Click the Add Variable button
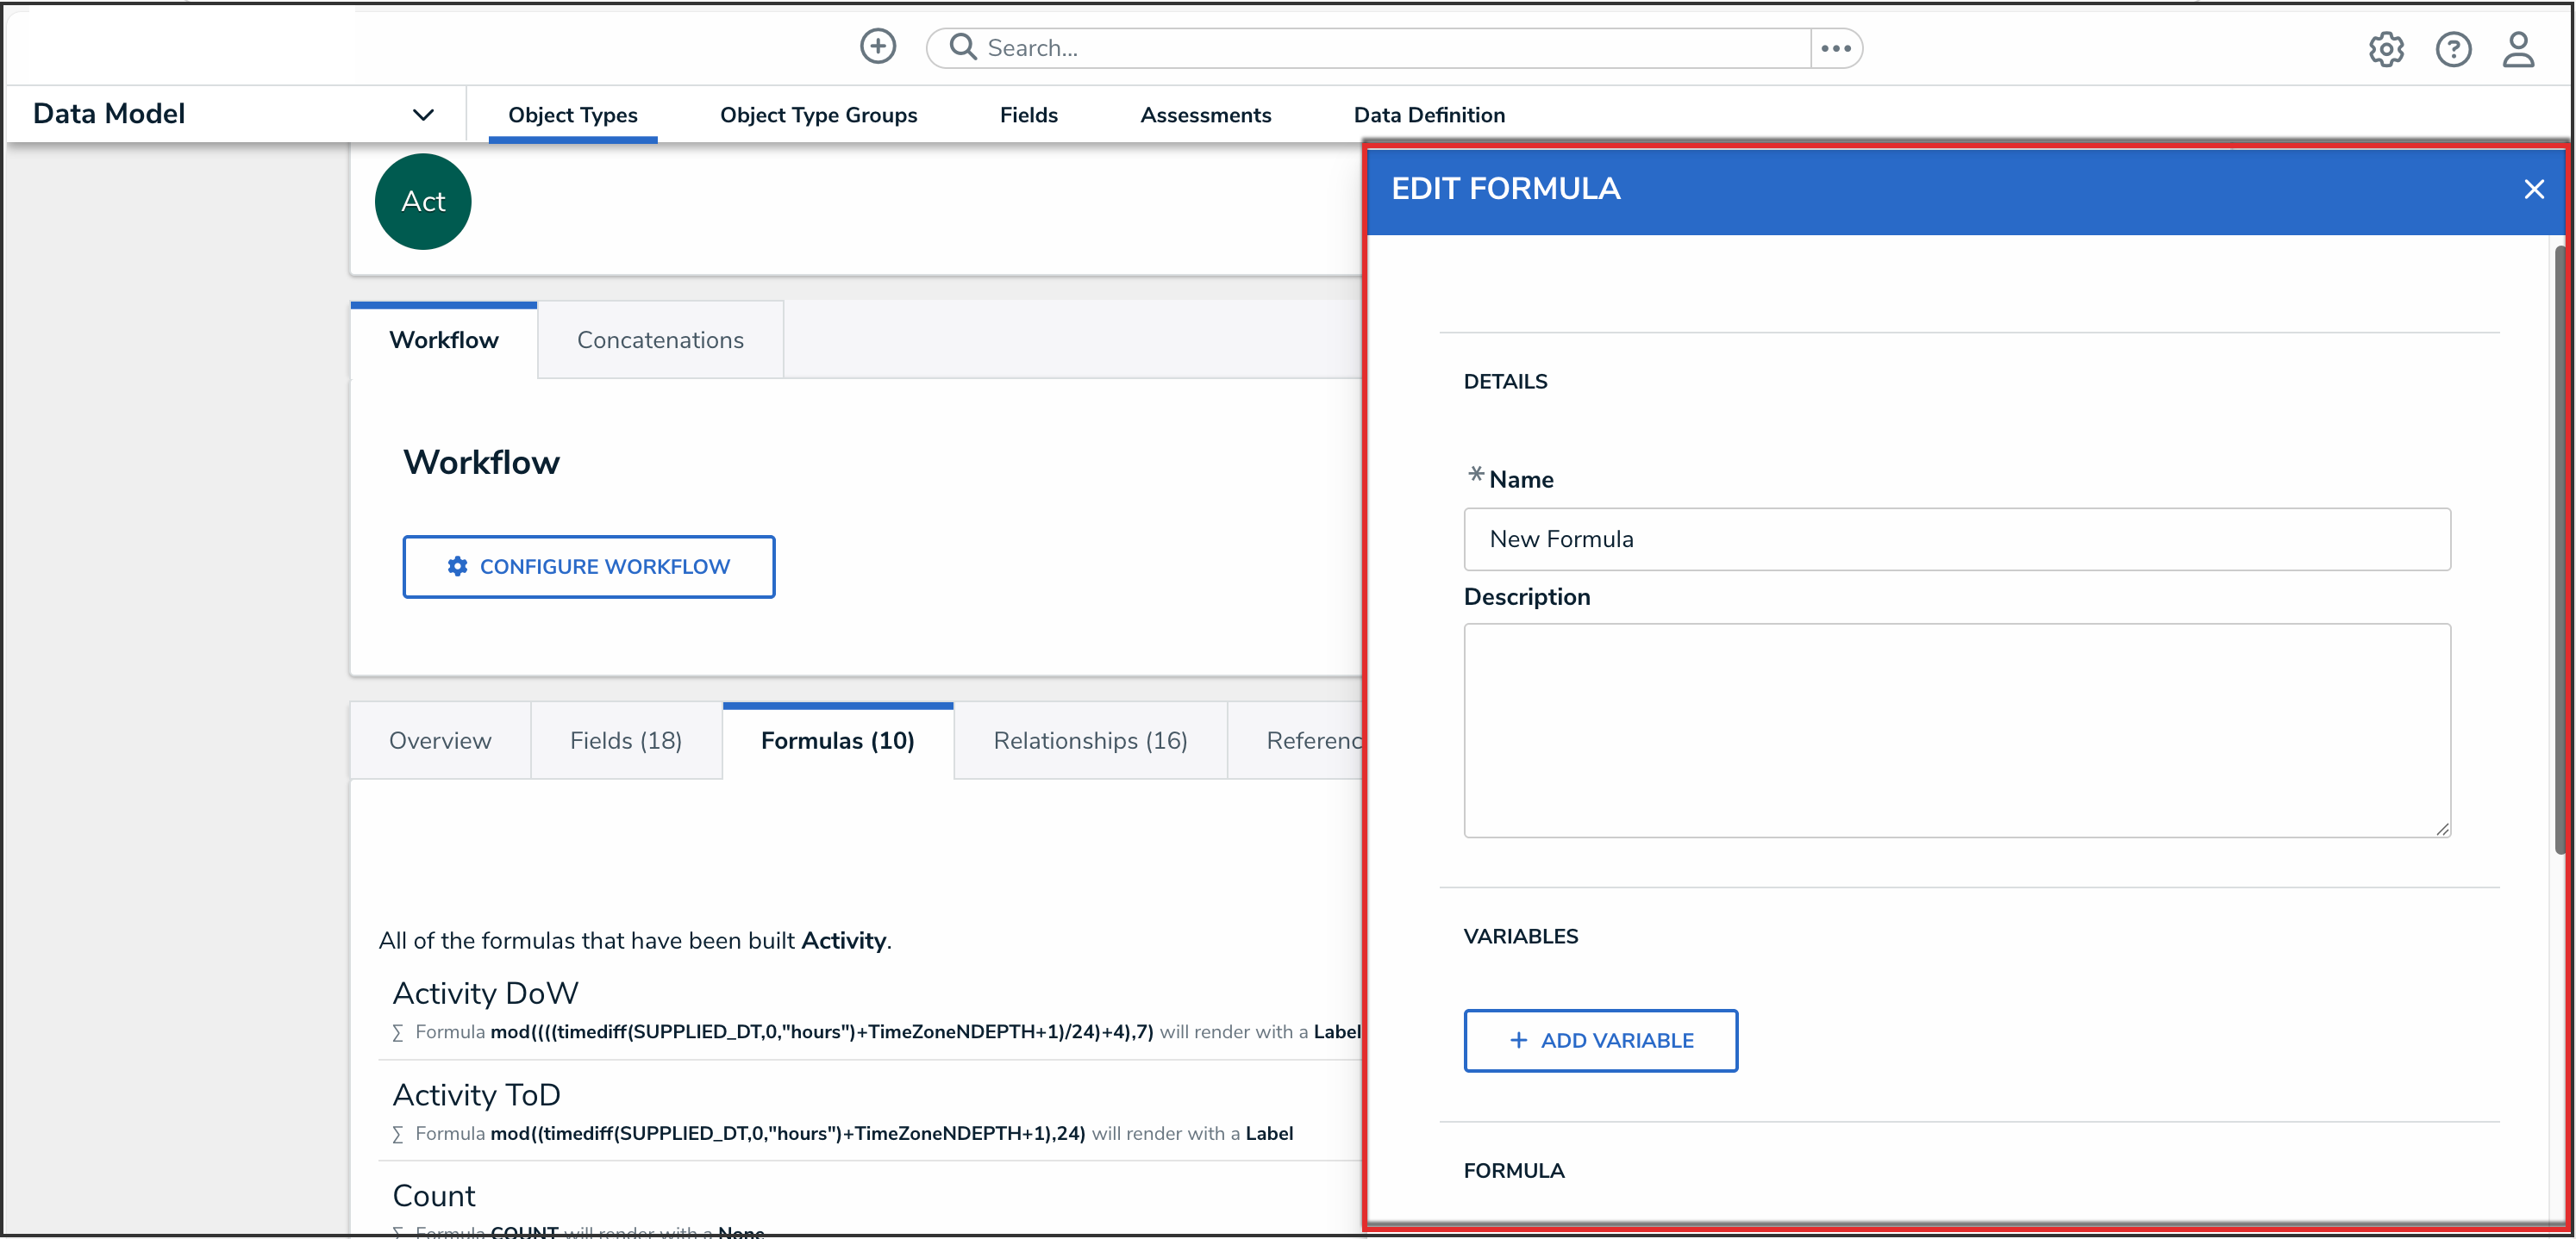This screenshot has height=1239, width=2576. [1600, 1040]
